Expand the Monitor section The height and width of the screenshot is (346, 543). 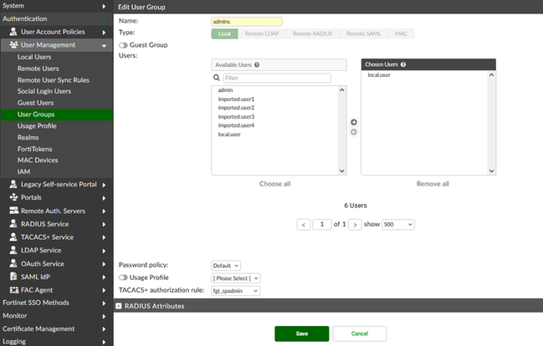(56, 316)
